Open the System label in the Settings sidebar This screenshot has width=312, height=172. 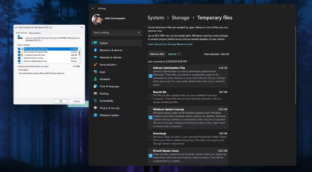(x=104, y=43)
